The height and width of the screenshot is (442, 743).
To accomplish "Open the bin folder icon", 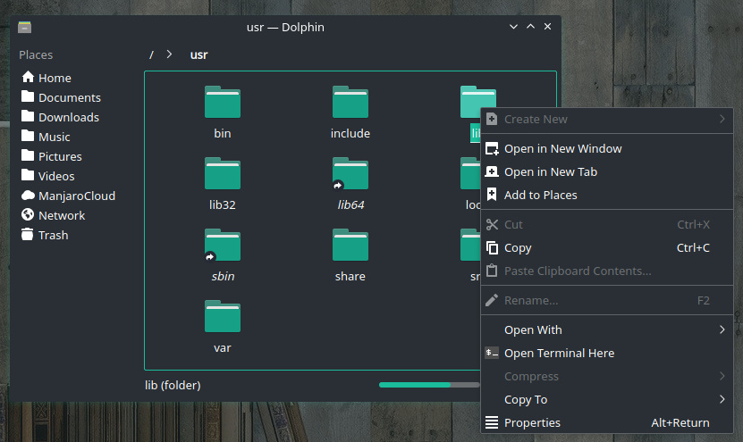I will point(223,102).
